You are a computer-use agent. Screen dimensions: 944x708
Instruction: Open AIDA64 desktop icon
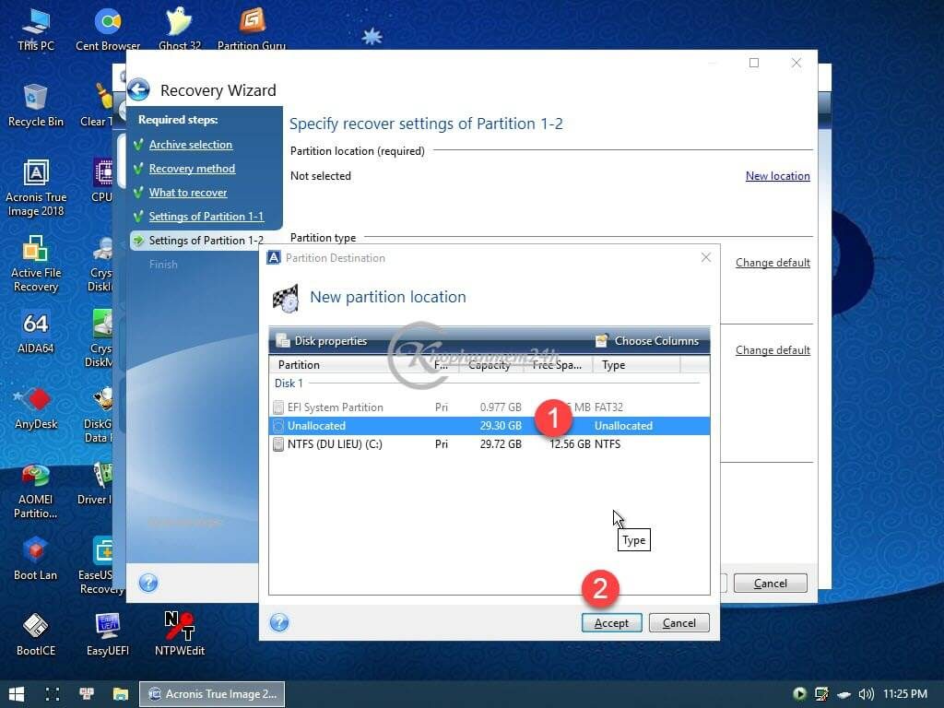point(36,332)
